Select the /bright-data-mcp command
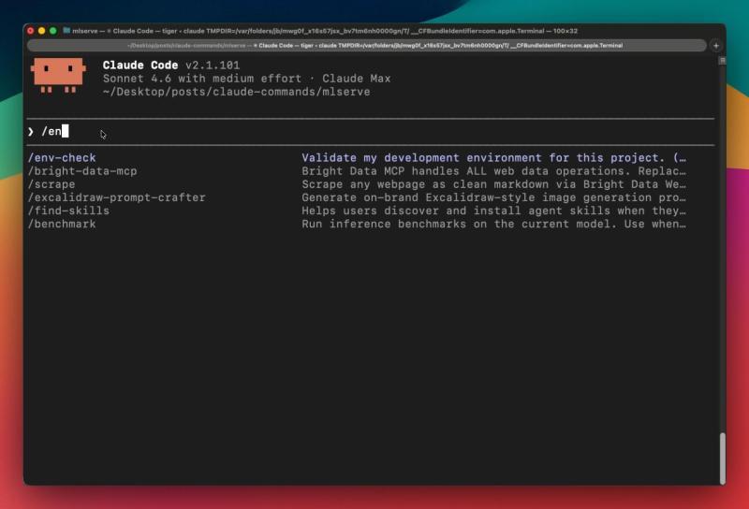Screen dimensions: 749x509 (82, 171)
